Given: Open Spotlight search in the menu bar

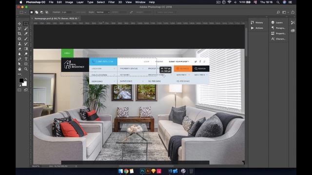Looking at the screenshot, I should [278, 2].
